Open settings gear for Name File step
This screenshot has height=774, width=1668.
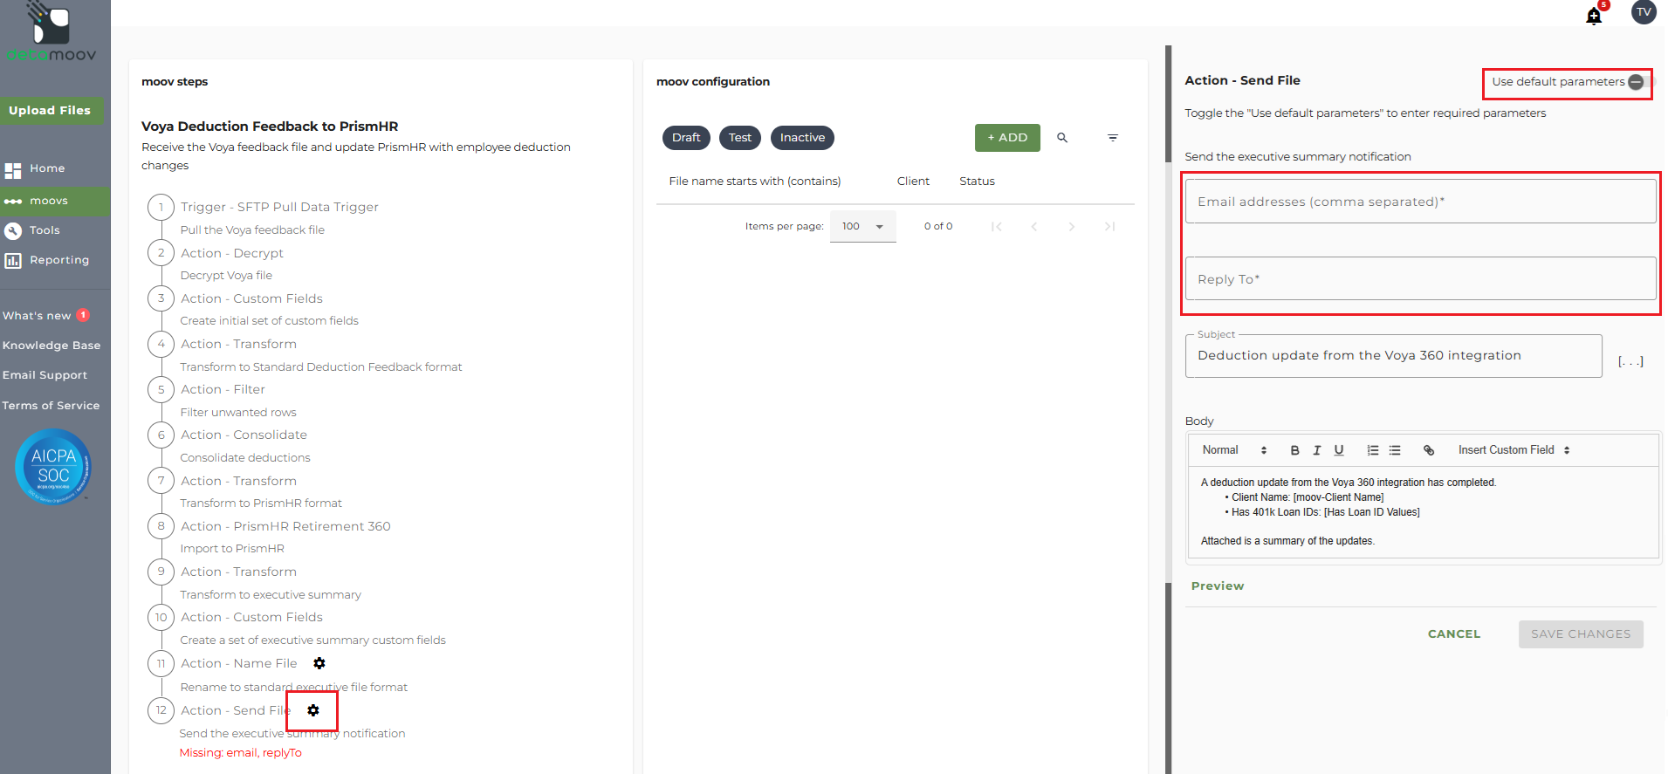pyautogui.click(x=319, y=663)
